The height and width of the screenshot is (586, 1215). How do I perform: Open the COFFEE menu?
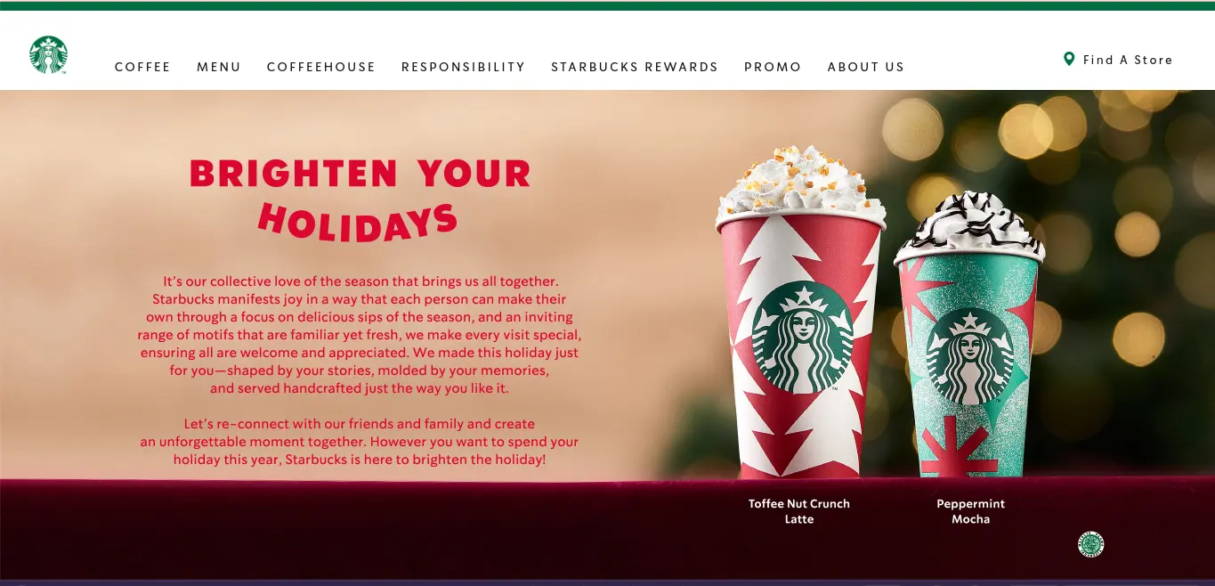(x=142, y=67)
